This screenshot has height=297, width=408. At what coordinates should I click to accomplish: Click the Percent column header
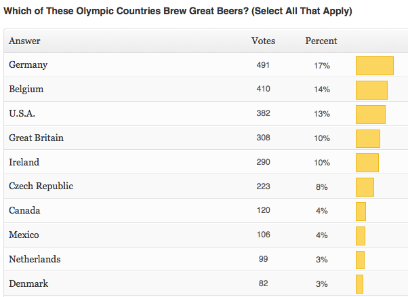(321, 41)
